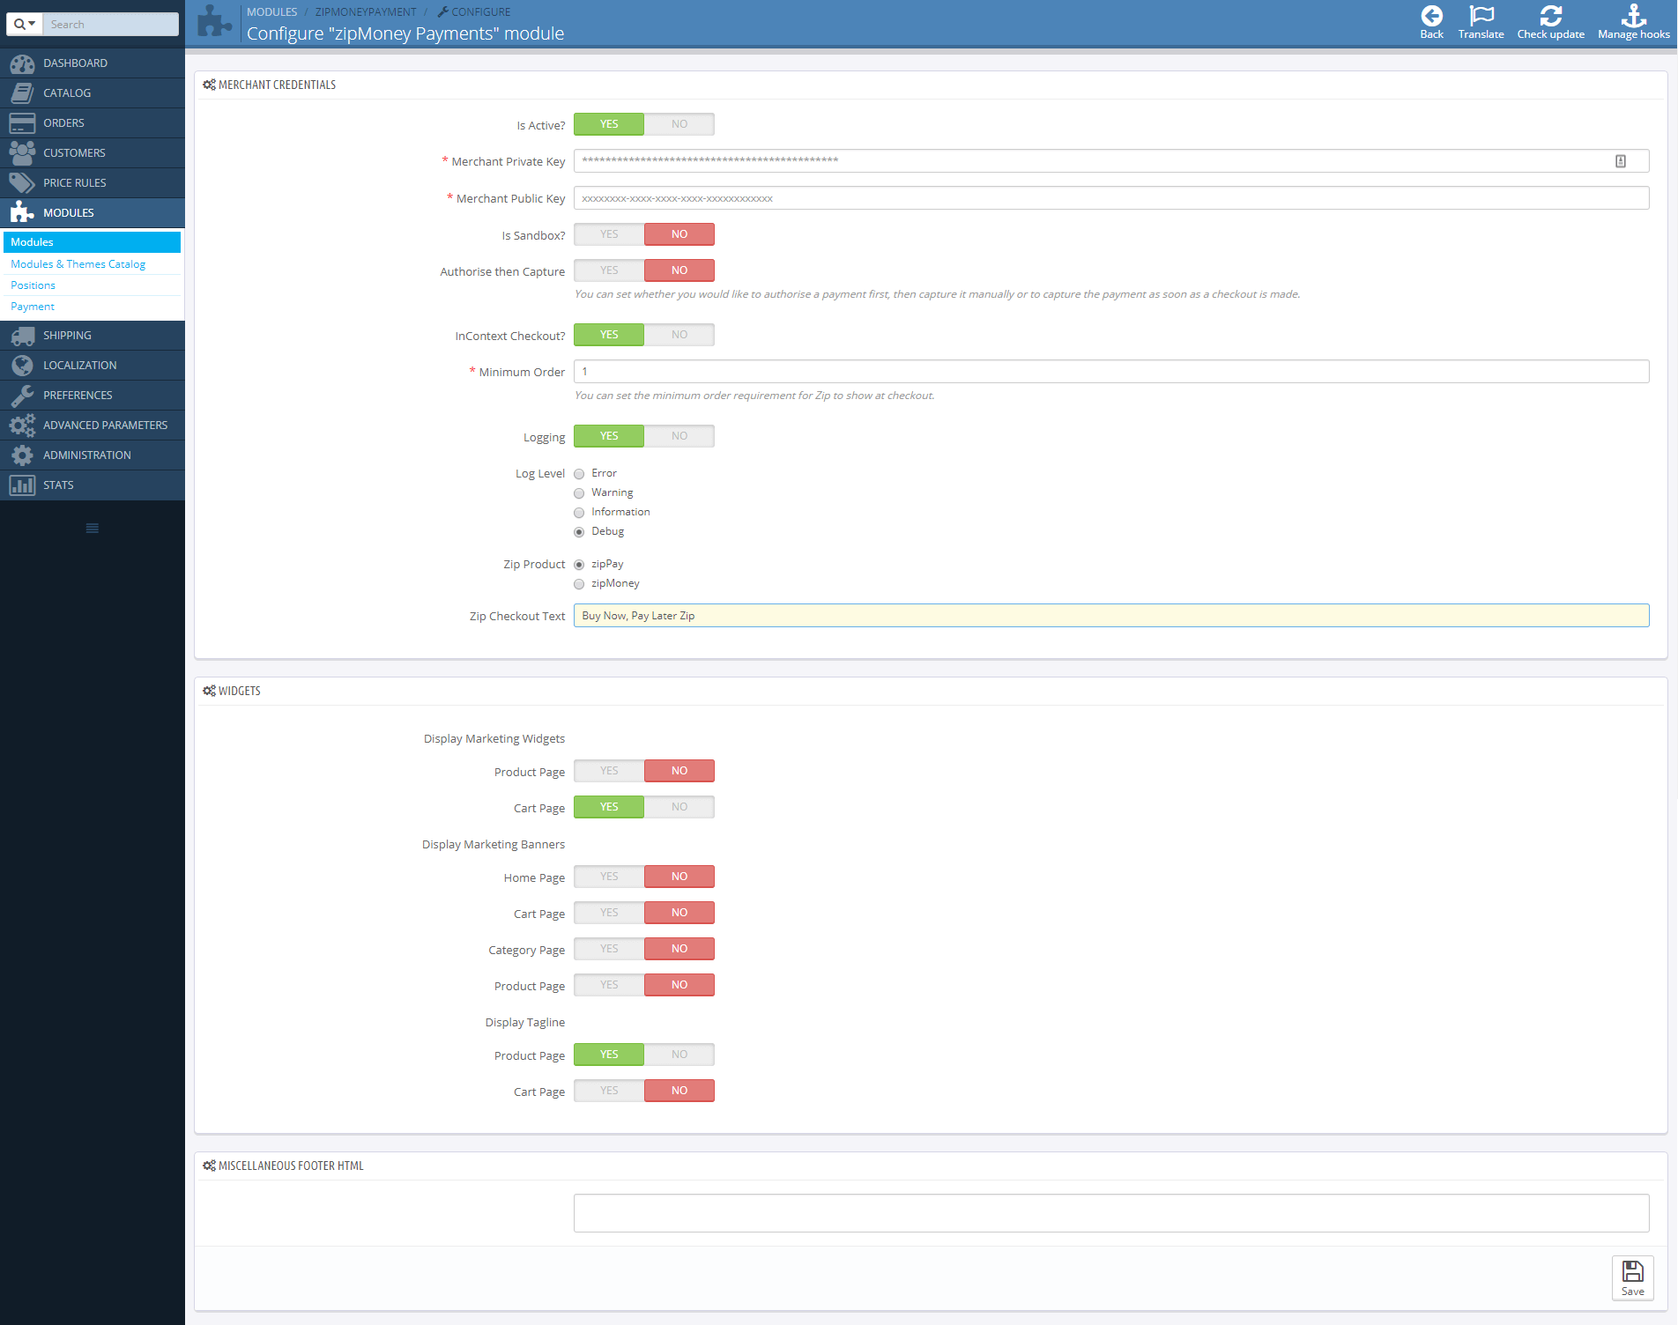This screenshot has height=1325, width=1678.
Task: Open the Stats menu
Action: click(x=93, y=485)
